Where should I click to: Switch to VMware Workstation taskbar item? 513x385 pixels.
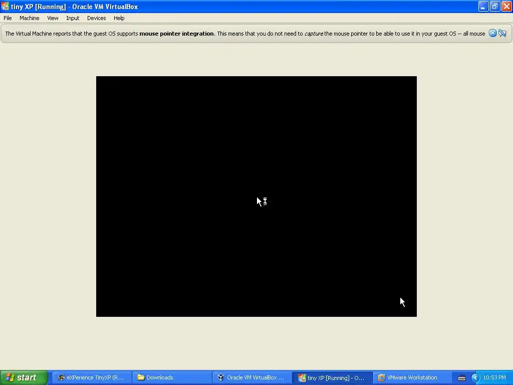(412, 377)
